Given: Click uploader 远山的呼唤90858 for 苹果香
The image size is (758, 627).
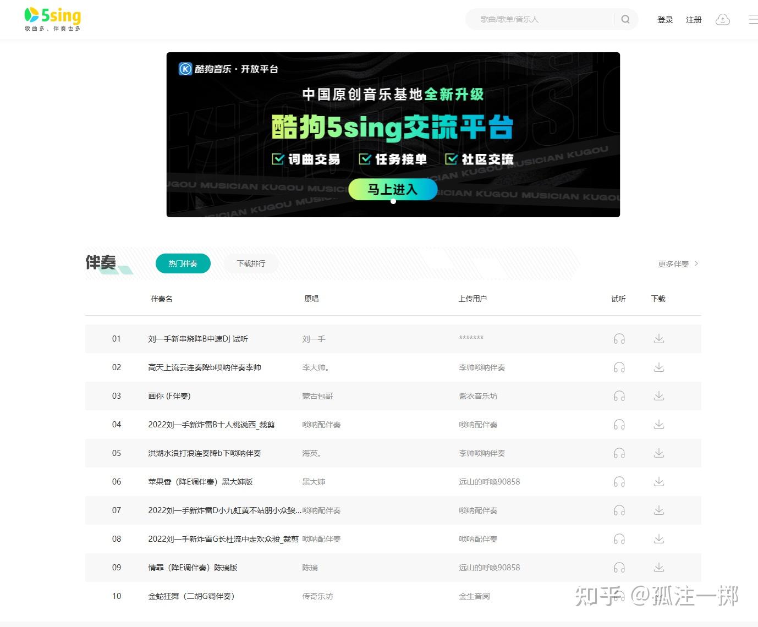Looking at the screenshot, I should point(489,481).
